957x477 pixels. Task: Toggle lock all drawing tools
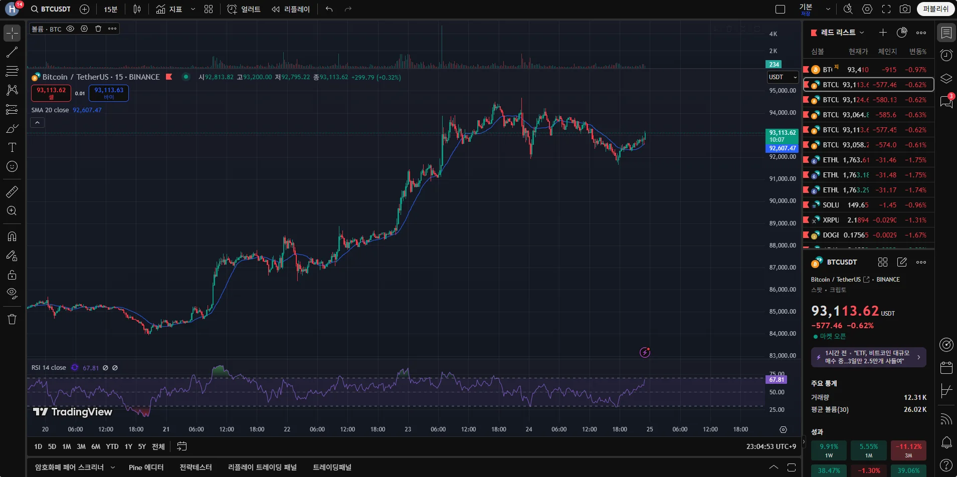click(12, 275)
